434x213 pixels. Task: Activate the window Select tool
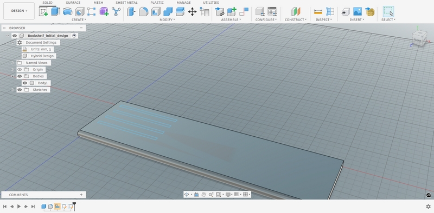pyautogui.click(x=388, y=11)
